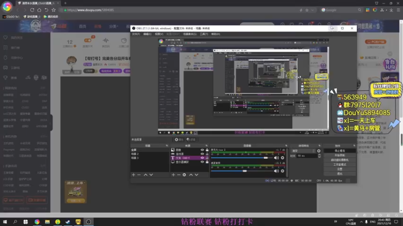Open browser search magnifier icon
403x226 pixels.
click(360, 10)
